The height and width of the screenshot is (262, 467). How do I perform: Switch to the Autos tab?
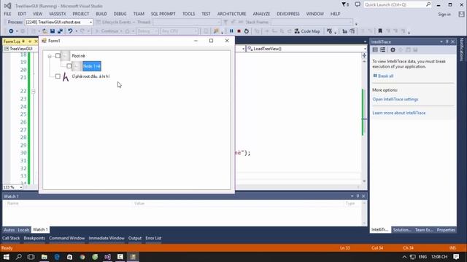pyautogui.click(x=9, y=230)
